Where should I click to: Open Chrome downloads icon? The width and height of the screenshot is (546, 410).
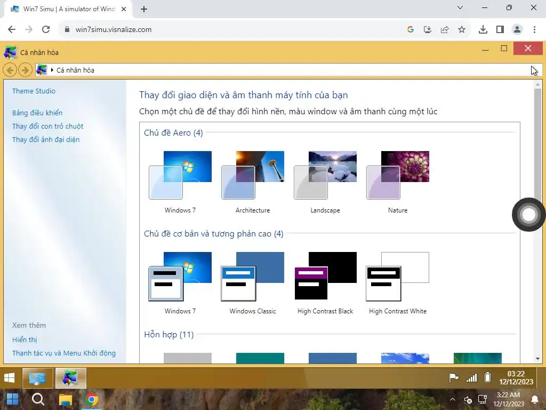483,29
